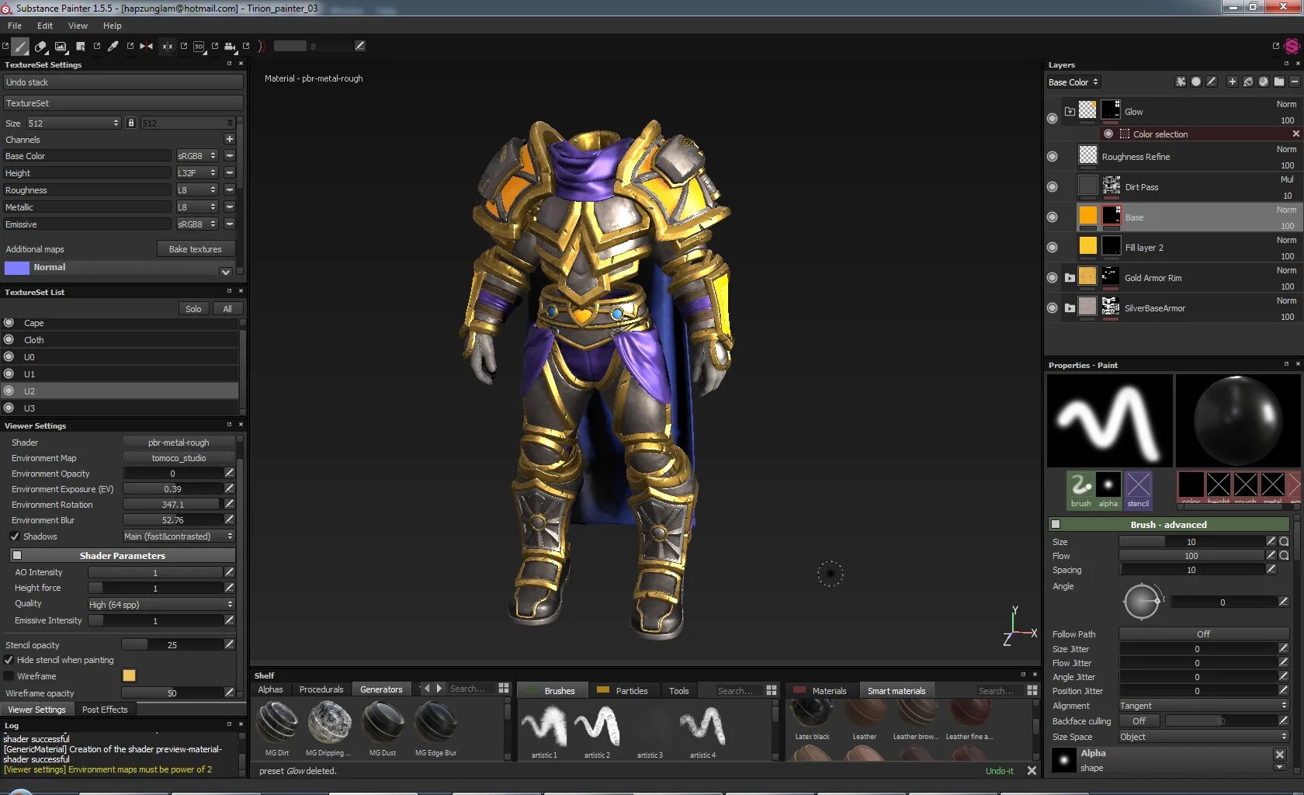This screenshot has width=1304, height=795.
Task: Collapse the Glow layer folder
Action: tap(1070, 111)
